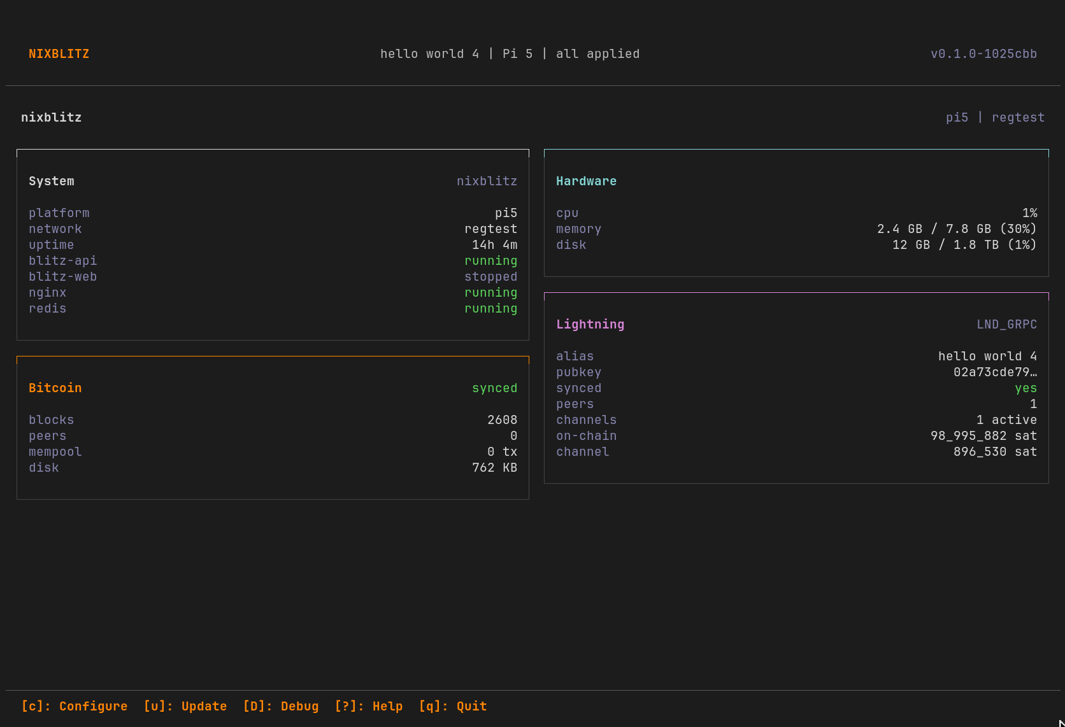Open the [D]: Debug view
This screenshot has width=1065, height=727.
pos(281,706)
